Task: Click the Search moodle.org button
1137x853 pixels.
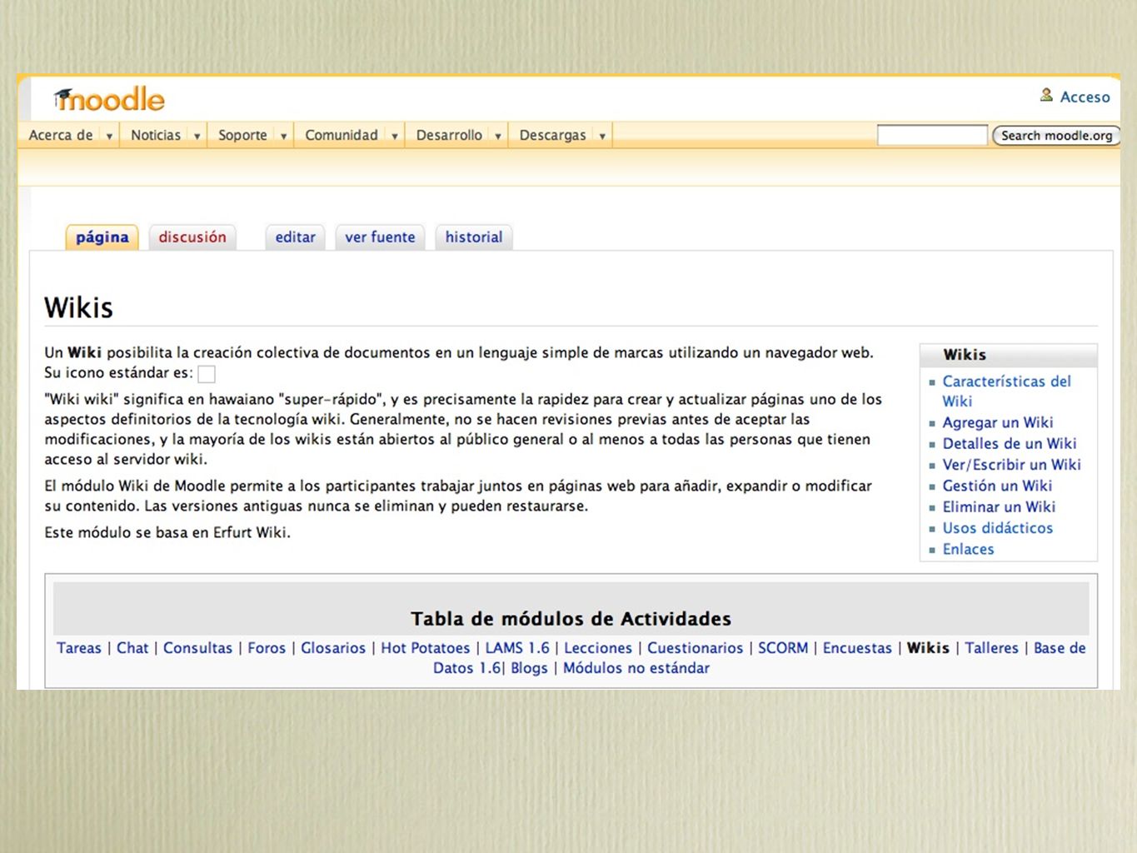Action: (1056, 135)
